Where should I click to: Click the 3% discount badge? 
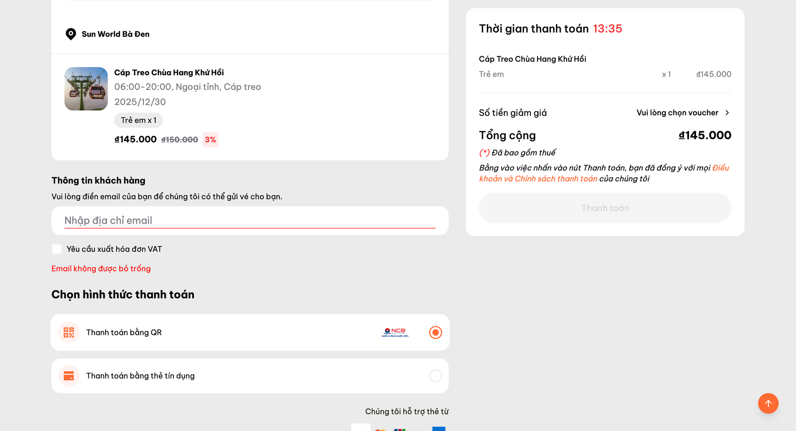coord(210,140)
